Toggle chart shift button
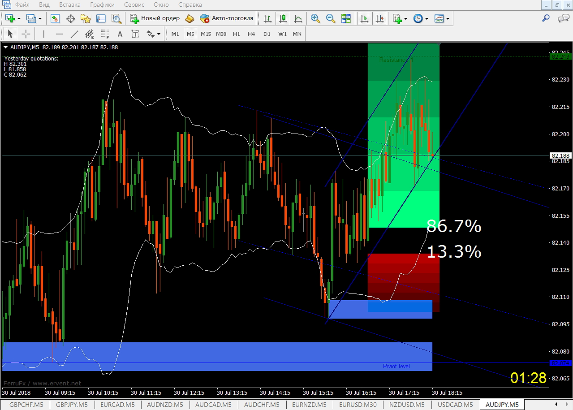Image resolution: width=573 pixels, height=410 pixels. click(x=380, y=18)
